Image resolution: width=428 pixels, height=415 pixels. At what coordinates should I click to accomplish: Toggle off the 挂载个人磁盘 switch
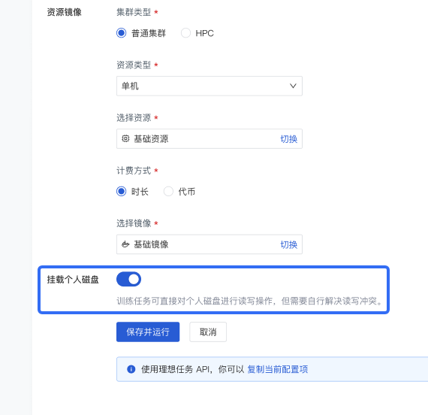click(128, 279)
